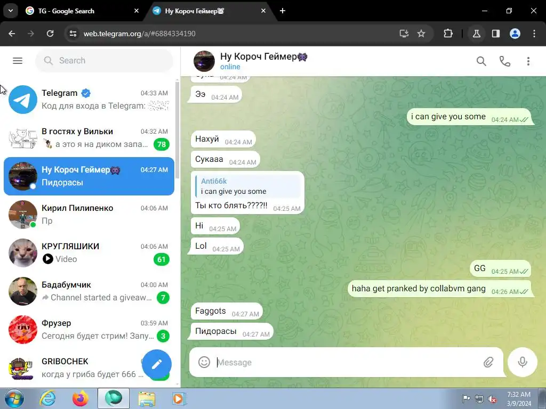Open Chrome three-dot menu
This screenshot has height=409, width=546.
(x=534, y=34)
